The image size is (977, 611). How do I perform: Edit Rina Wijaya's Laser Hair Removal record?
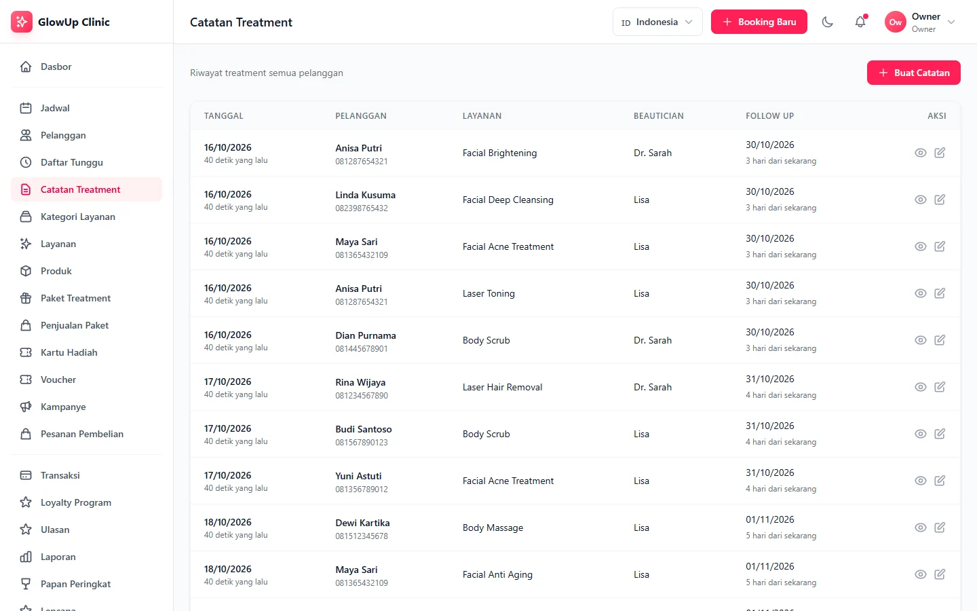pyautogui.click(x=940, y=387)
